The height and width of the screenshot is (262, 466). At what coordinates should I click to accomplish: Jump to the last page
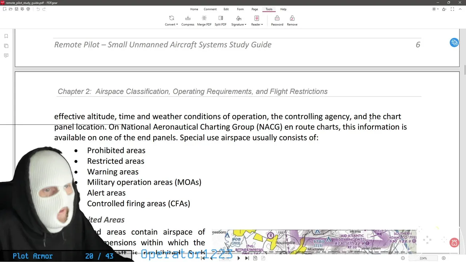tap(247, 258)
